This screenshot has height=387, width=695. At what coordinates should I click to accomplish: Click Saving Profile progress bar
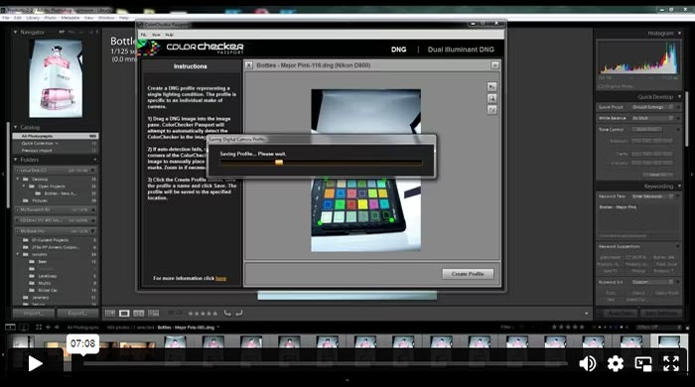pos(322,163)
